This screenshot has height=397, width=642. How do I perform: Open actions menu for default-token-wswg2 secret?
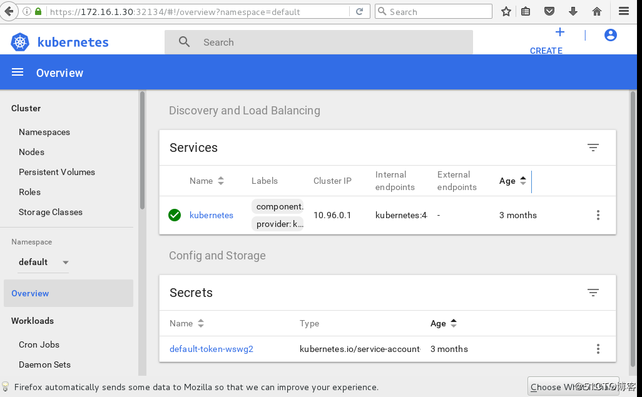[x=598, y=349]
